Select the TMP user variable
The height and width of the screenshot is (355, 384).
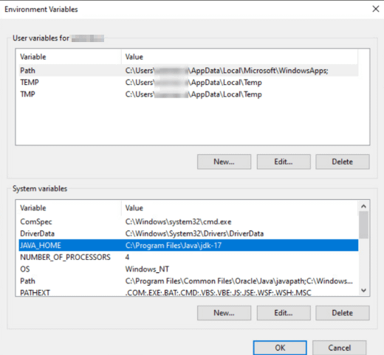(188, 94)
